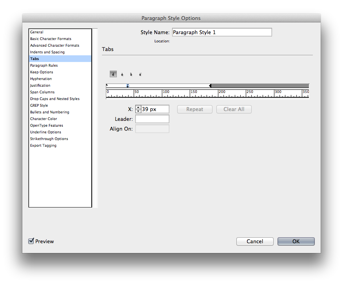Click the Repeat button
Screen dimensions: 343x284
point(195,109)
